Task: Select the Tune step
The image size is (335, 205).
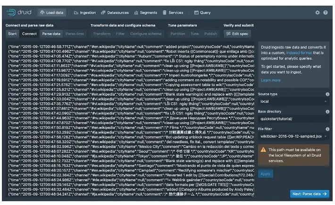Action: tap(194, 34)
